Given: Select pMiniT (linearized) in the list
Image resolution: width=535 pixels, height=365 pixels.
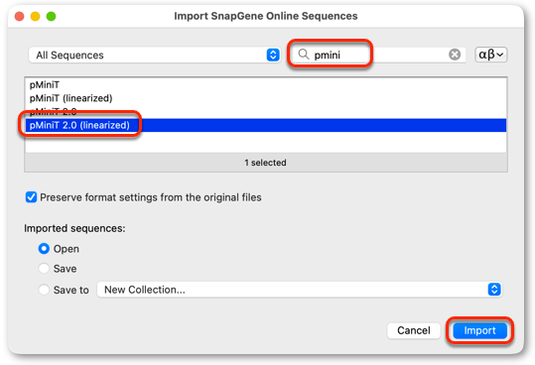Looking at the screenshot, I should pyautogui.click(x=266, y=98).
